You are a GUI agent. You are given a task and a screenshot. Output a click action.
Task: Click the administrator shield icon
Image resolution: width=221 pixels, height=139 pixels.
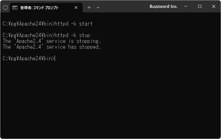(5, 7)
